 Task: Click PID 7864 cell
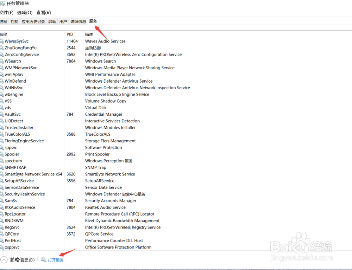[71, 61]
